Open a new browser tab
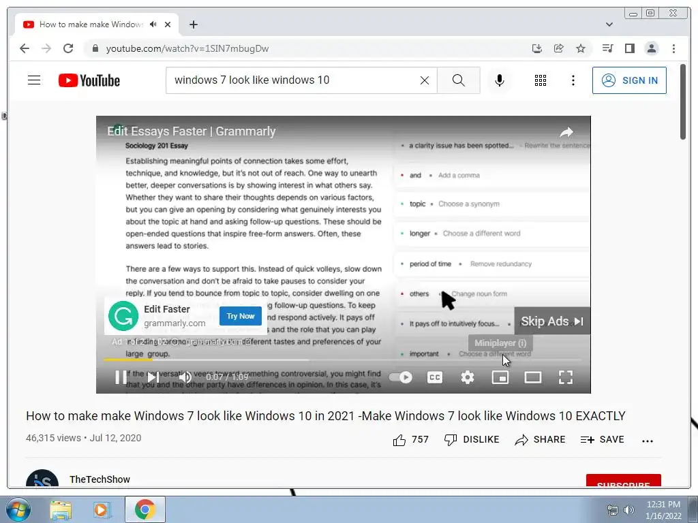The width and height of the screenshot is (698, 523). pyautogui.click(x=193, y=25)
